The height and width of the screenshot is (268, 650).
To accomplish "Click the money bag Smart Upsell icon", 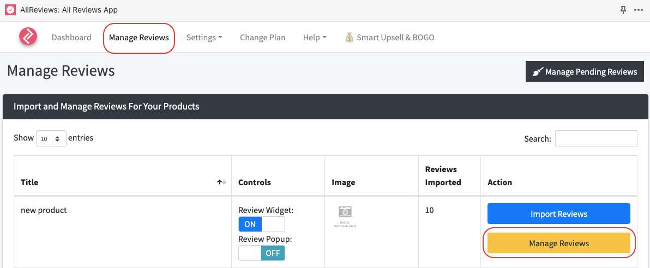I will click(x=350, y=38).
